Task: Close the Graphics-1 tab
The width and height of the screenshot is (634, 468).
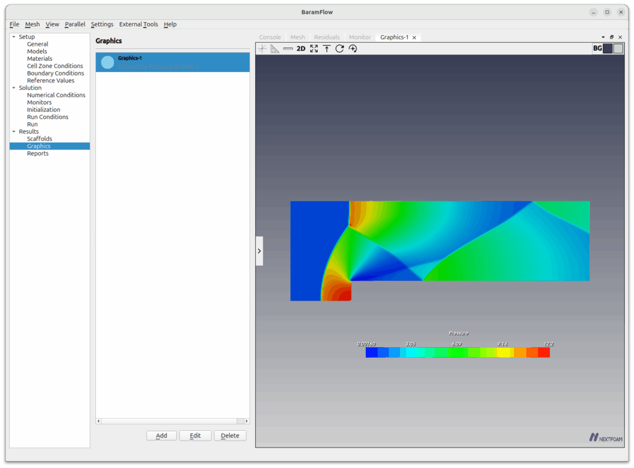Action: point(414,38)
